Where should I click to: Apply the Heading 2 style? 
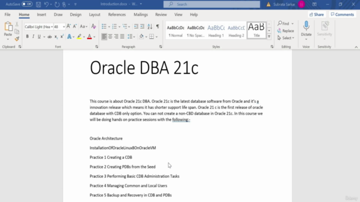236,31
